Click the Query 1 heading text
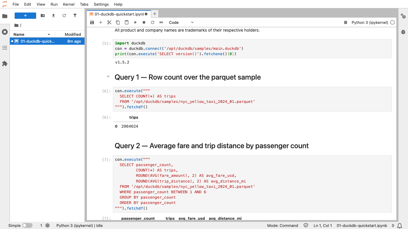 click(188, 77)
